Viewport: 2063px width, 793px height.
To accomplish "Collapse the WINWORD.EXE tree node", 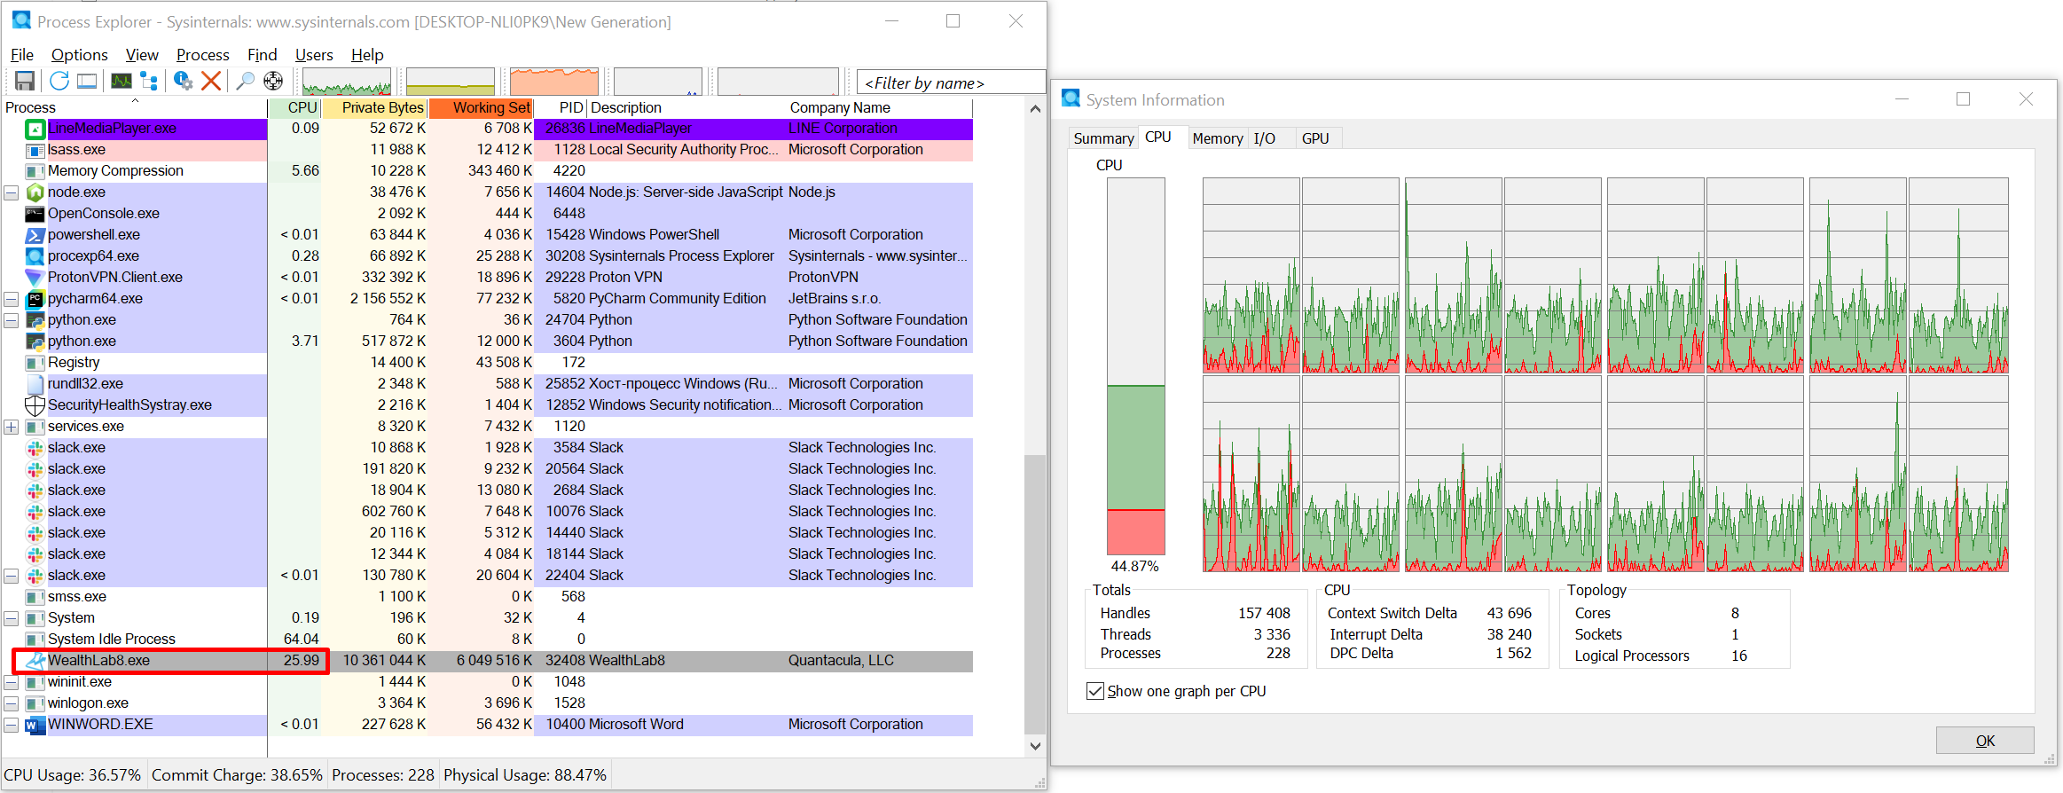I will (12, 725).
